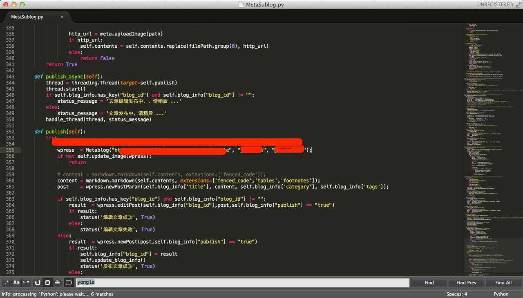Toggle the highlight matches option
523x298 pixels.
point(69,283)
